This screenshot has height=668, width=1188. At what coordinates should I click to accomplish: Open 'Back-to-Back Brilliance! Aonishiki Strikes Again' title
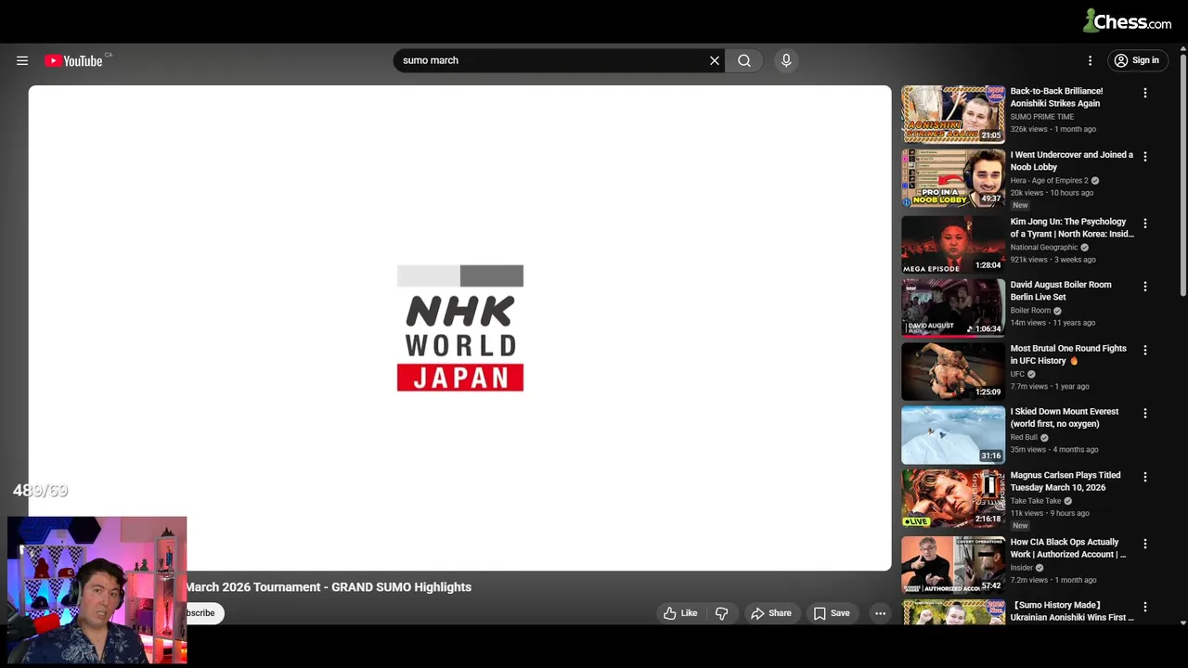pyautogui.click(x=1056, y=97)
